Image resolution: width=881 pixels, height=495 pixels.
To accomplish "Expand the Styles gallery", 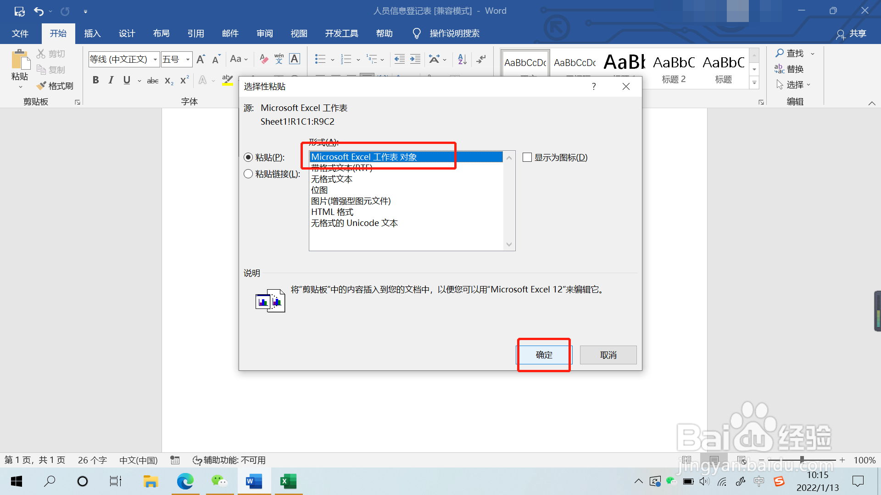I will [754, 83].
